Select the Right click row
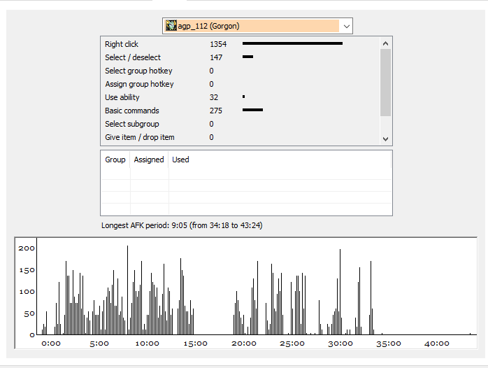The width and height of the screenshot is (488, 368). pyautogui.click(x=240, y=44)
